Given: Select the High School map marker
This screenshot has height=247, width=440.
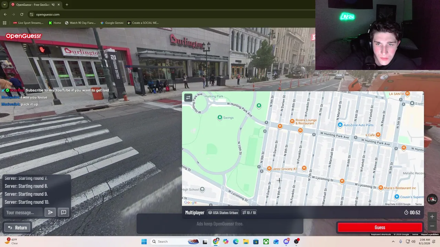Looking at the screenshot, I should pos(202,189).
